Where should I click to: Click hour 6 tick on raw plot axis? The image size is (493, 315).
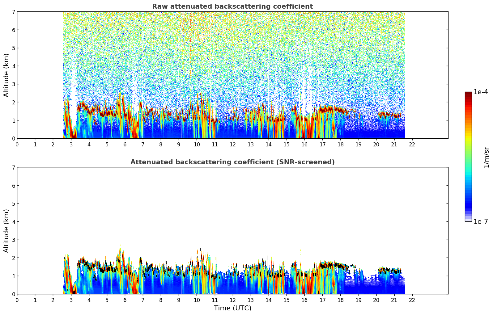pyautogui.click(x=125, y=144)
